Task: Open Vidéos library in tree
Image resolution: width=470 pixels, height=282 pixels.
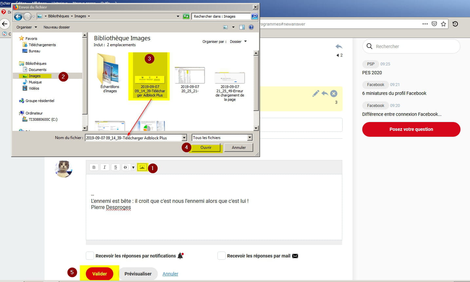Action: pyautogui.click(x=31, y=88)
